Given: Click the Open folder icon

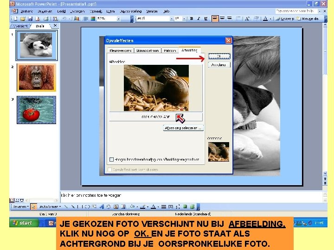Looking at the screenshot, I should (x=23, y=19).
